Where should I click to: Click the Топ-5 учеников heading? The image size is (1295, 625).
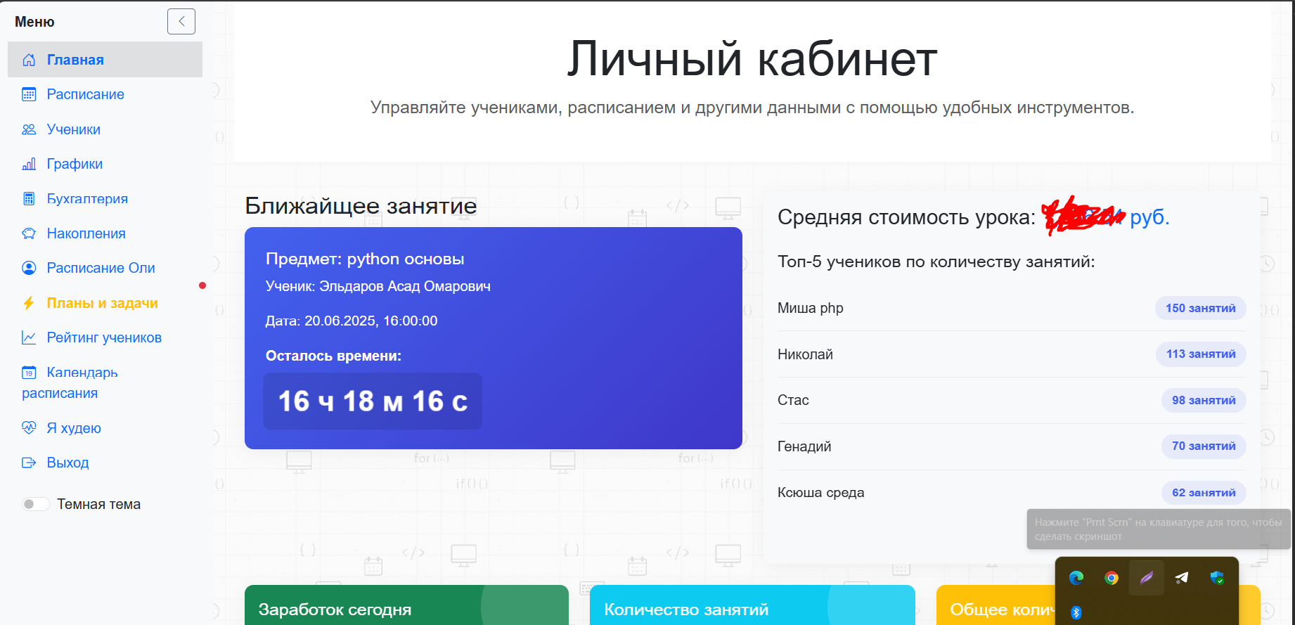[x=936, y=262]
